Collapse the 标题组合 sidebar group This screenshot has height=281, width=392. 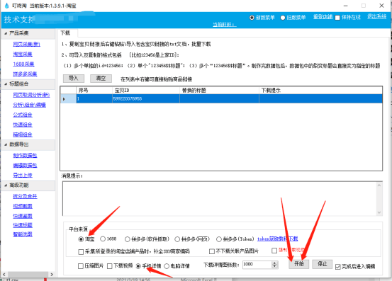[6, 84]
